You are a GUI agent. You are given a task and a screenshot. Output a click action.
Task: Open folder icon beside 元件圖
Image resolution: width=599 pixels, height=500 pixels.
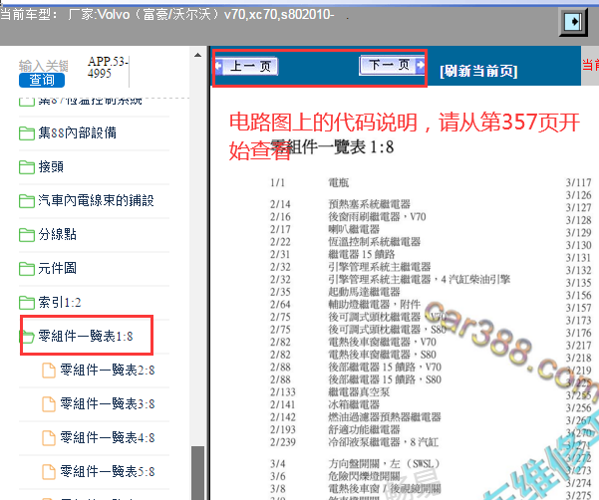pos(26,268)
